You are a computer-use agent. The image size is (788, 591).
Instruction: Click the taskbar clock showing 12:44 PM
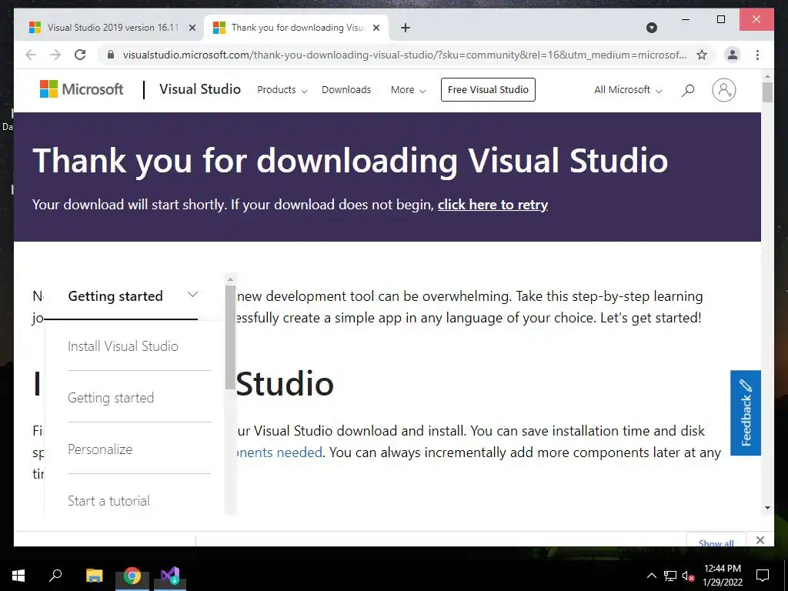pos(722,576)
